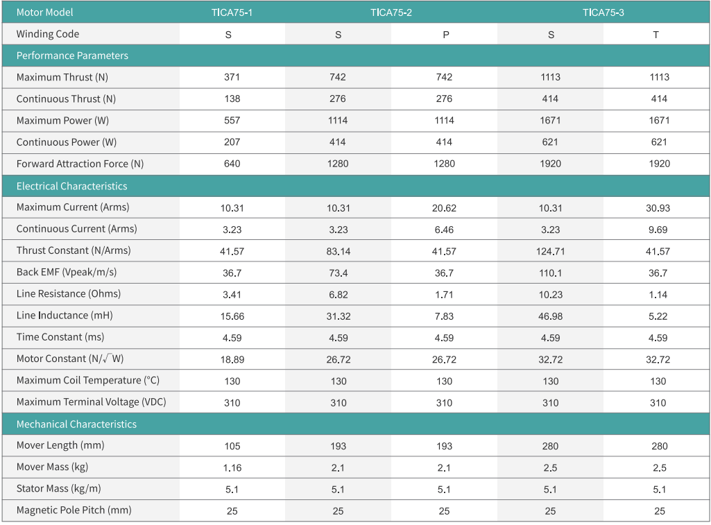
Task: Select the TICA75-2 column header
Action: [391, 12]
